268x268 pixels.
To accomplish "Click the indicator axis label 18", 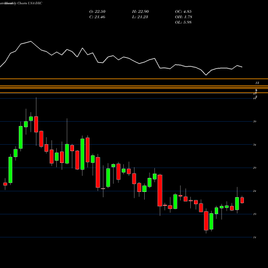I will (x=257, y=83).
